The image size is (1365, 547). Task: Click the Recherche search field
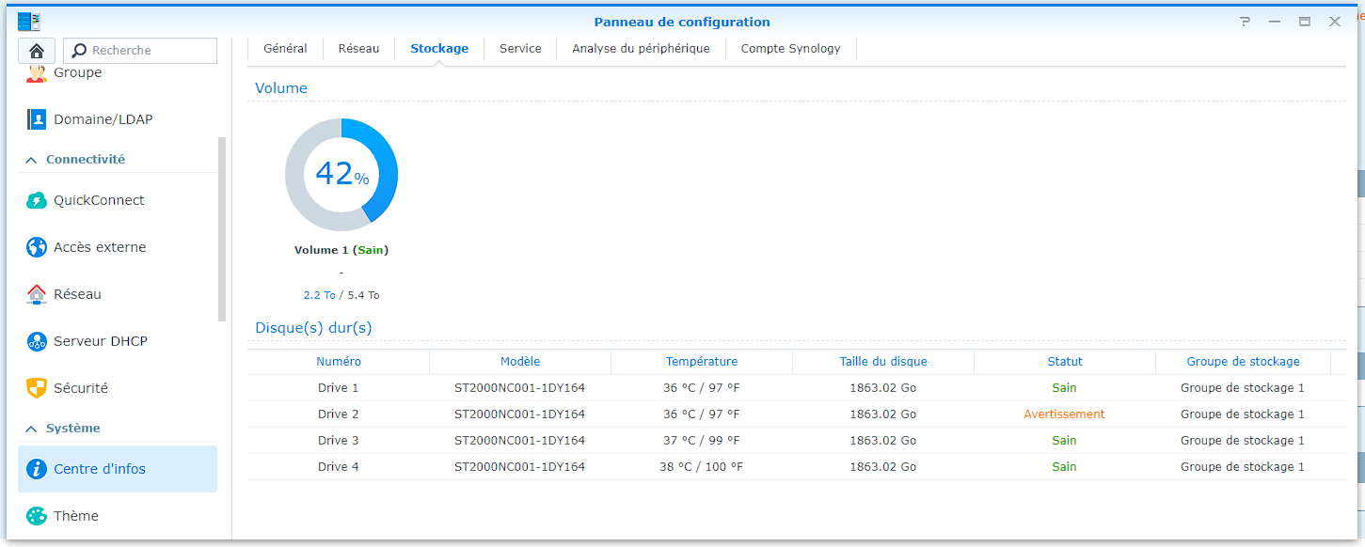(x=151, y=51)
